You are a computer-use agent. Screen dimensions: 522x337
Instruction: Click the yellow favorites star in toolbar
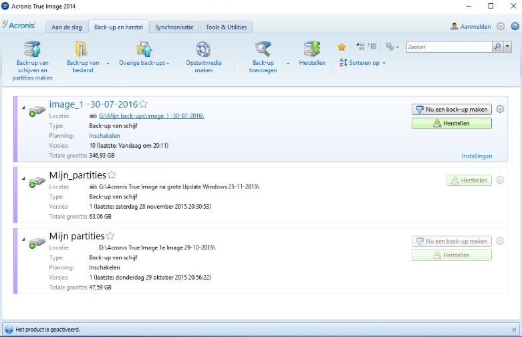tap(342, 47)
